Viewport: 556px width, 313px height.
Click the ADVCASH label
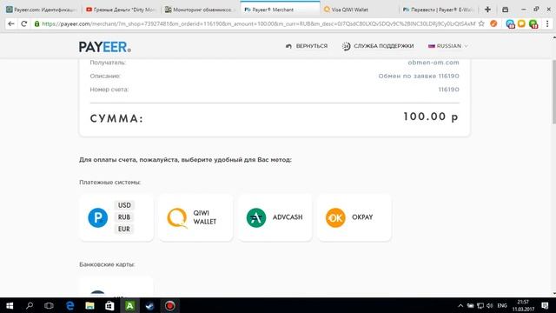point(288,217)
